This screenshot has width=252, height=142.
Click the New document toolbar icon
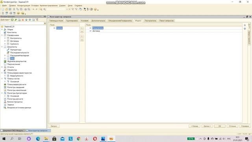[x=3, y=9]
